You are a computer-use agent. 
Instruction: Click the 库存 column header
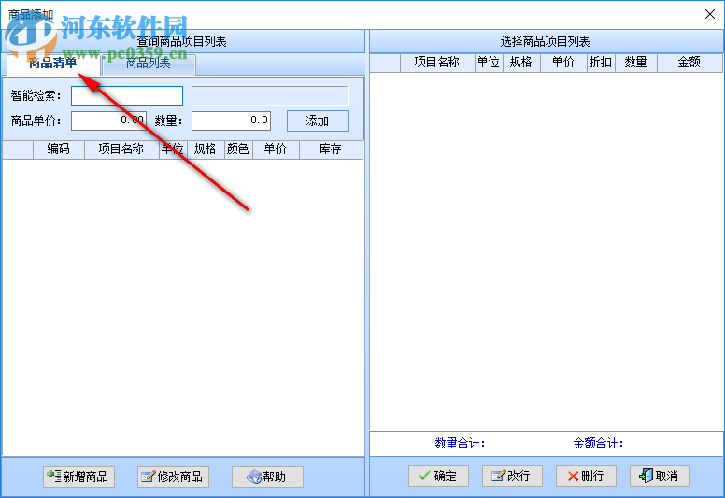(331, 149)
